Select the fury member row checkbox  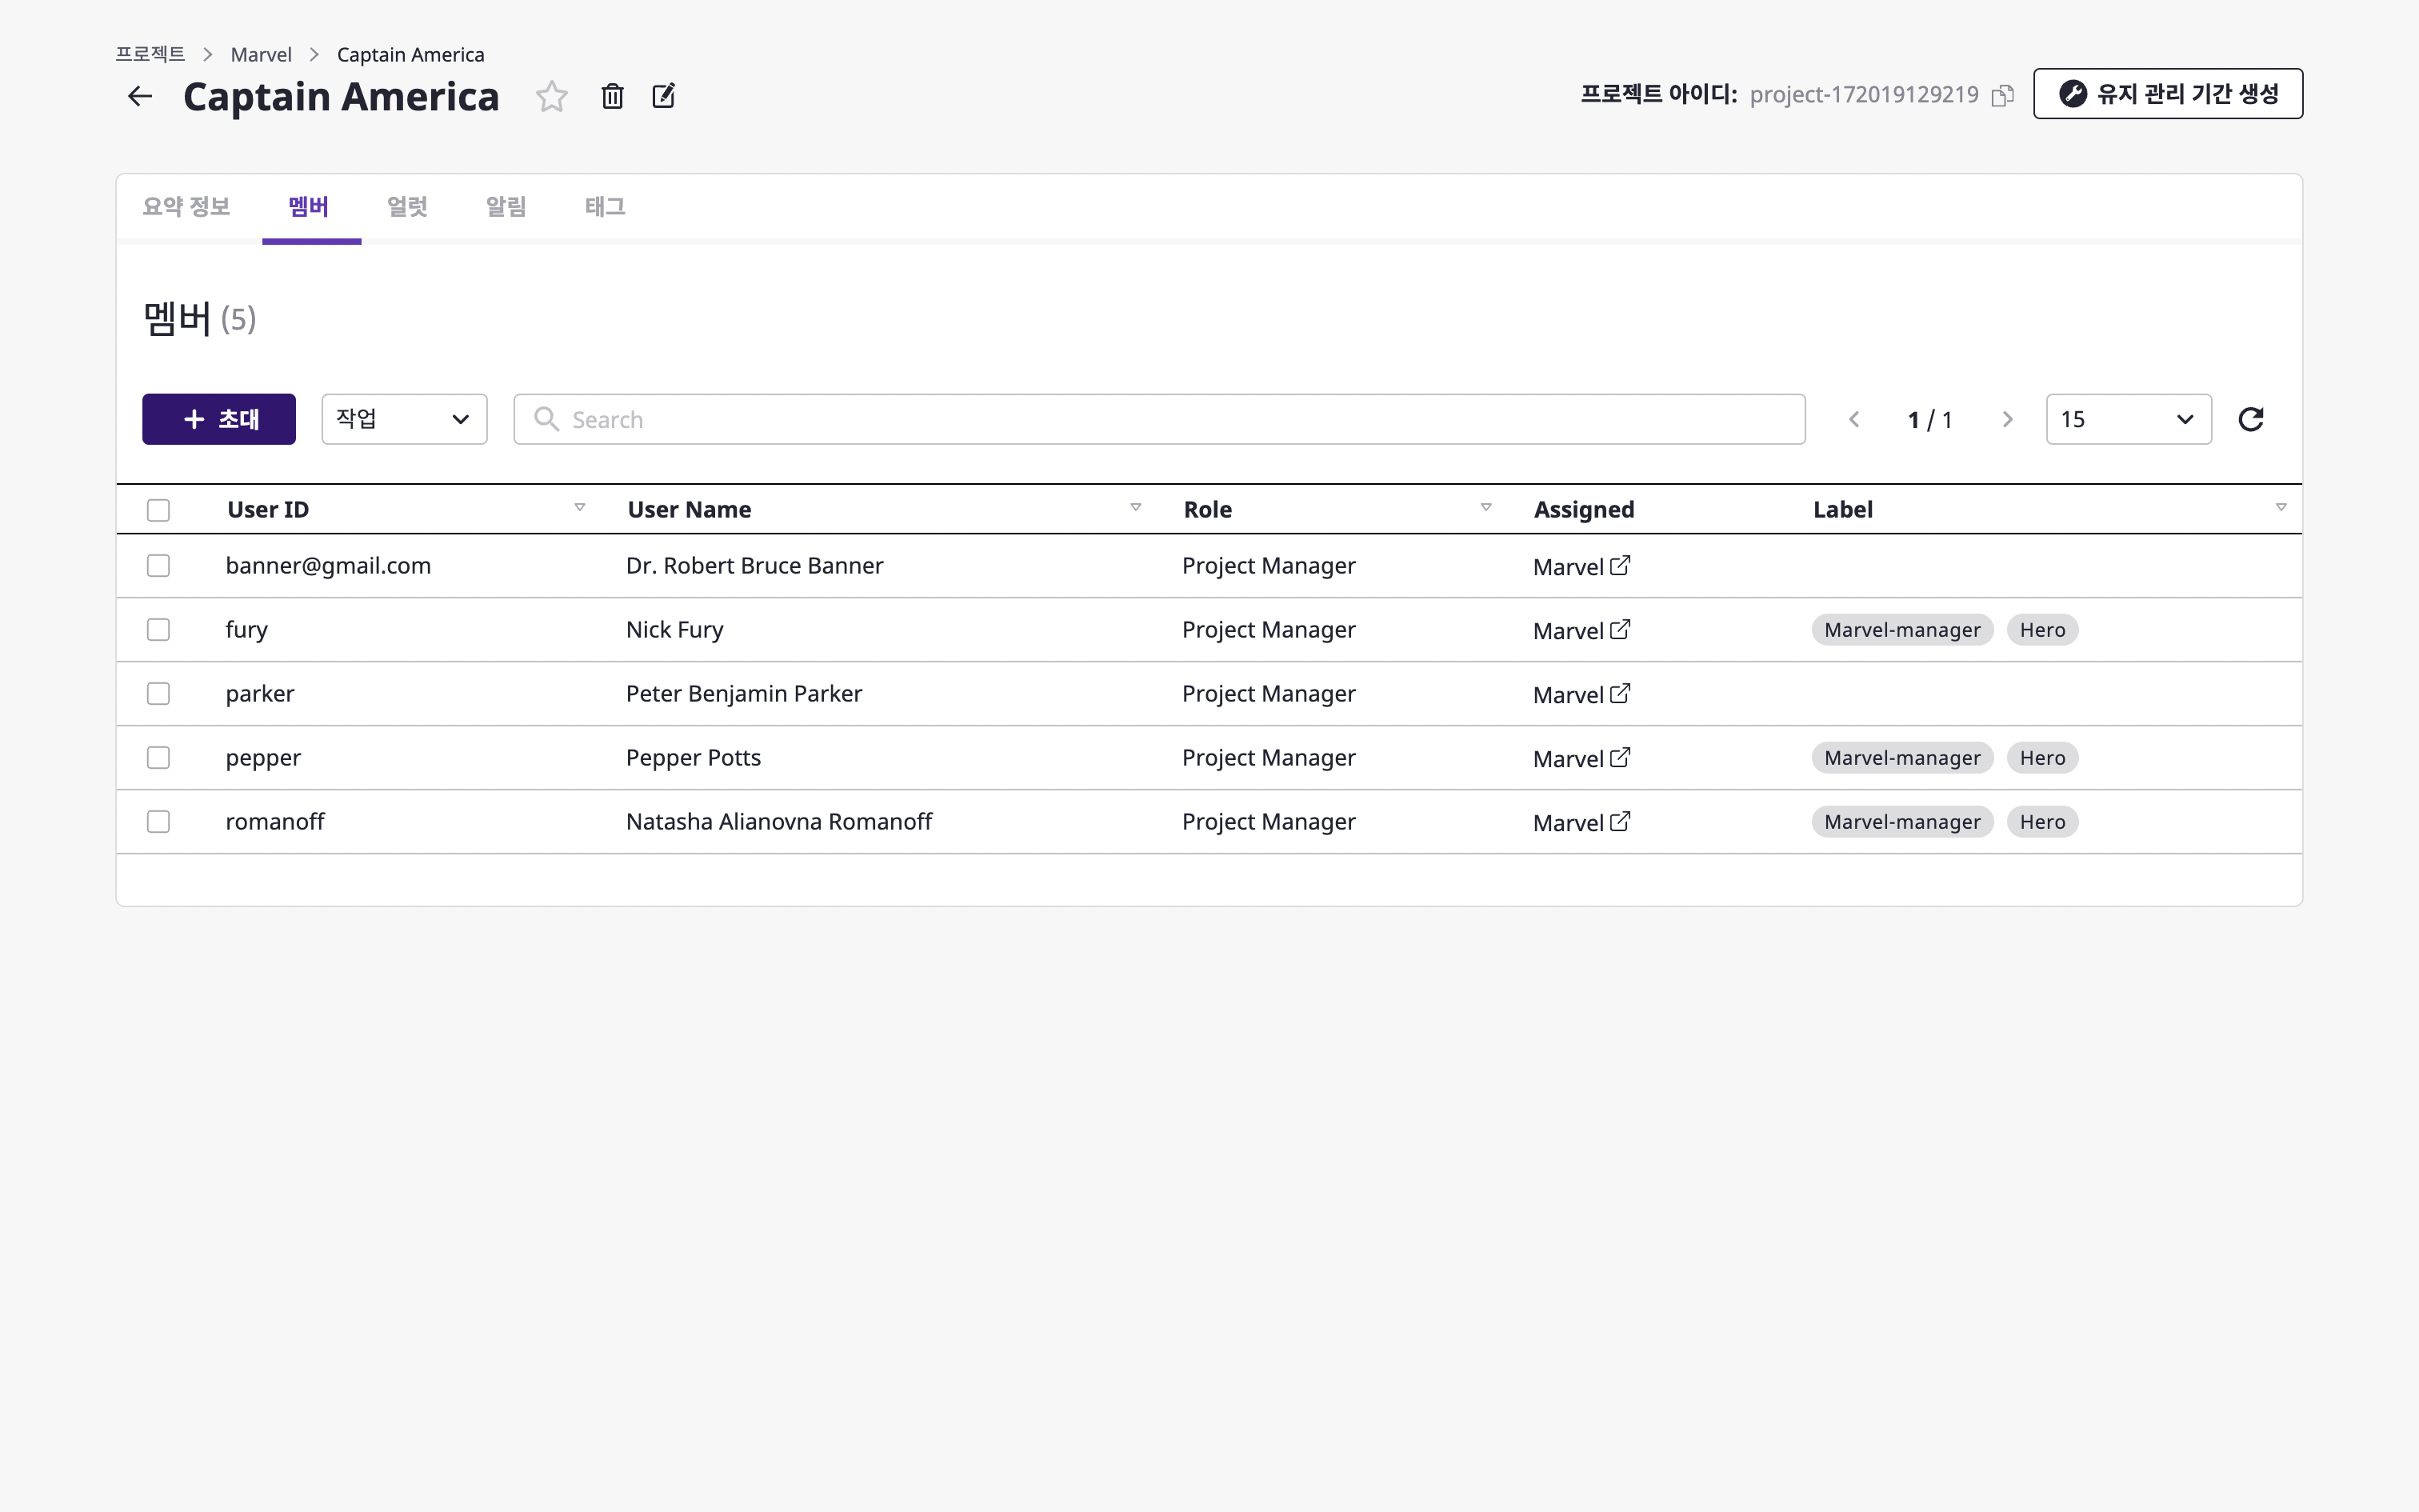click(158, 630)
